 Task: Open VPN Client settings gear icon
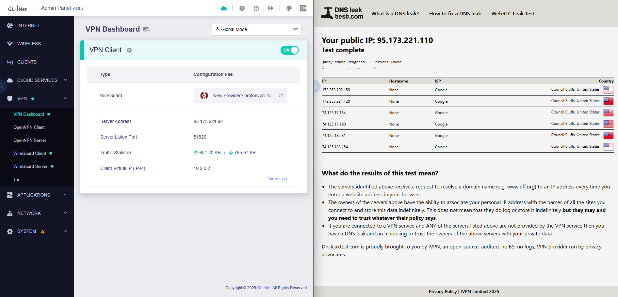tap(129, 50)
